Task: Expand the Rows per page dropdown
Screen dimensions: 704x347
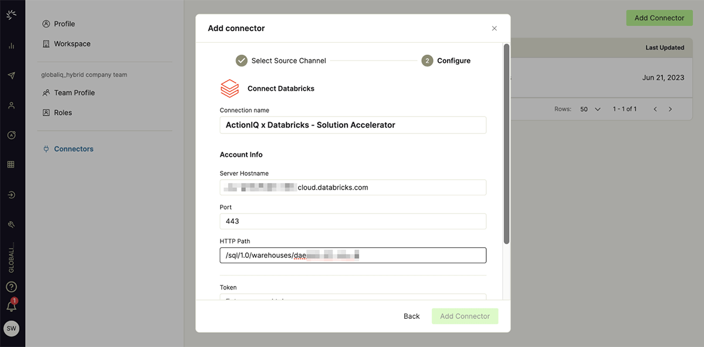Action: 590,109
